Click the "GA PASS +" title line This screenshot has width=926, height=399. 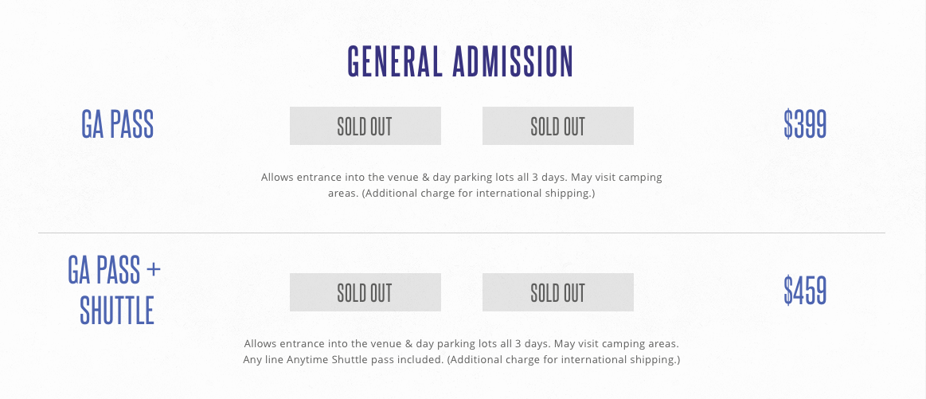coord(115,272)
